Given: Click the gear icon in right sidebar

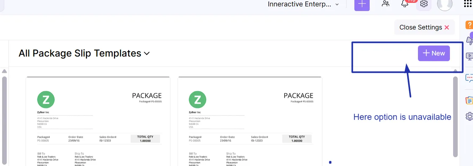Looking at the screenshot, I should (469, 116).
